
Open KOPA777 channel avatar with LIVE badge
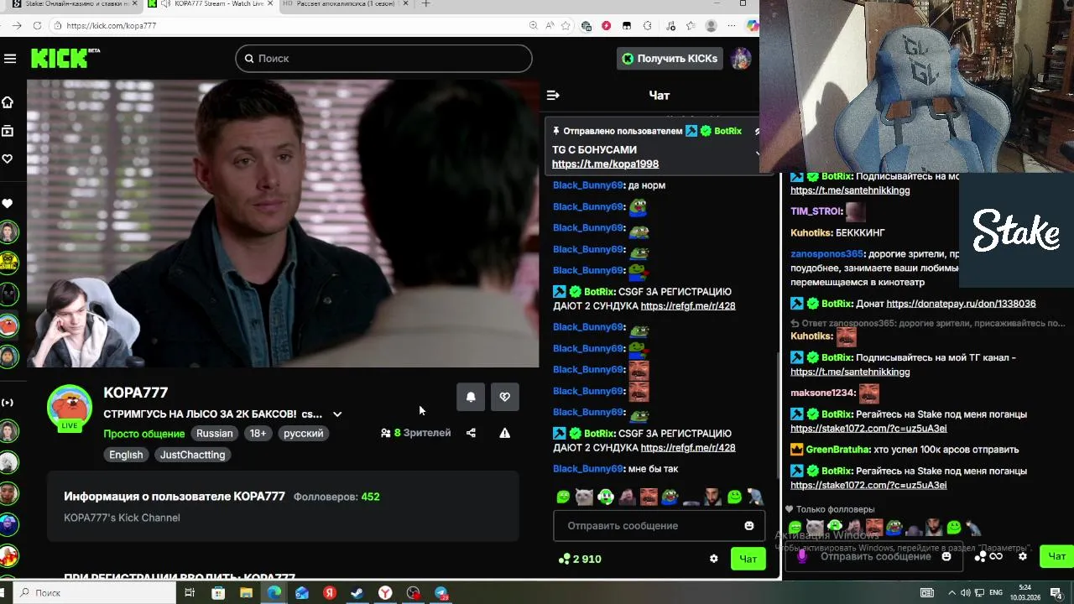[x=69, y=409]
